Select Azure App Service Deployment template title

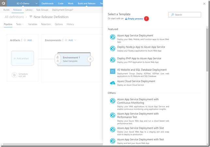click(135, 36)
